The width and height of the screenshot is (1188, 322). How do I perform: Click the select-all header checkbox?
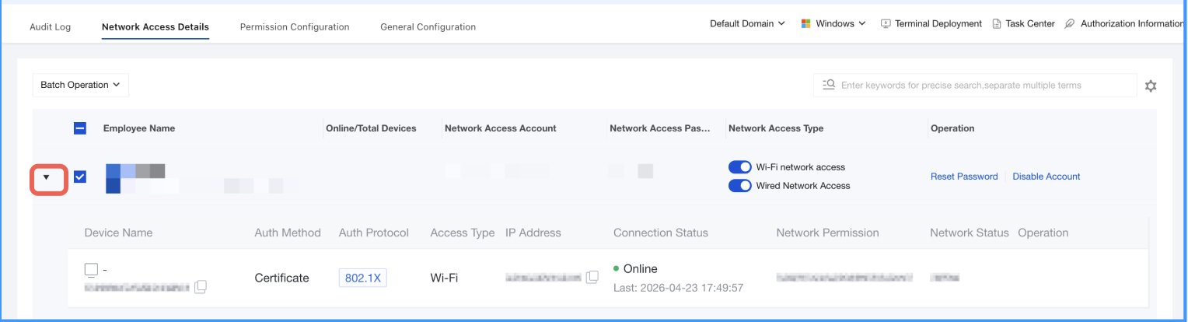[x=80, y=128]
